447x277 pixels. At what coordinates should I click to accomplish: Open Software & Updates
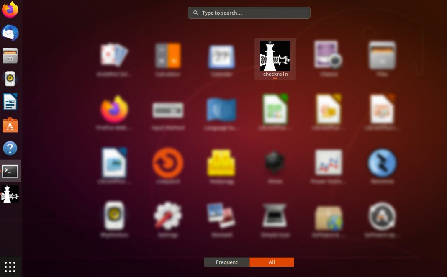329,217
